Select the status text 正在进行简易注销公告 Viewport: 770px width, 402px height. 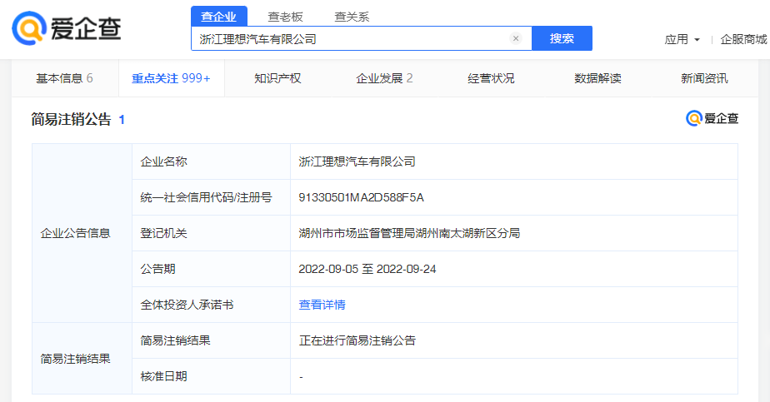[357, 340]
